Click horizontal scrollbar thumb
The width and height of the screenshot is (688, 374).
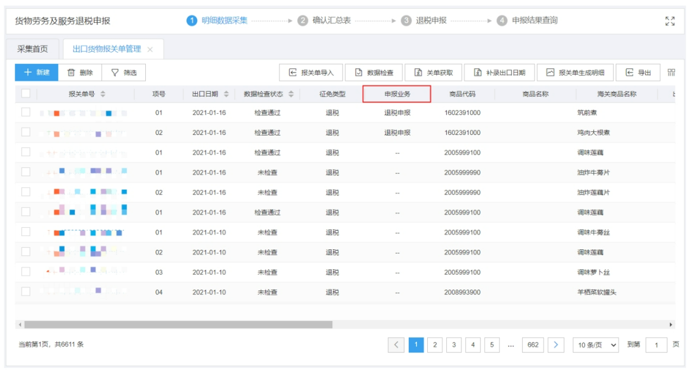[178, 324]
